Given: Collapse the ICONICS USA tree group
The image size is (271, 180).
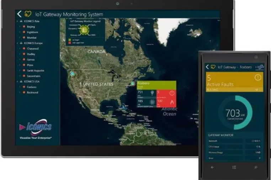Looking at the screenshot, I should coord(17,81).
